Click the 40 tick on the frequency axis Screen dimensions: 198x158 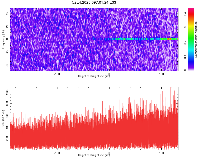tap(7, 13)
